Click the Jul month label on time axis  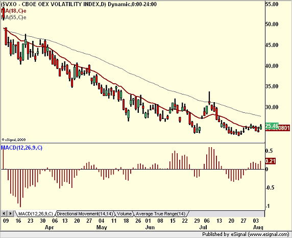[203, 227]
